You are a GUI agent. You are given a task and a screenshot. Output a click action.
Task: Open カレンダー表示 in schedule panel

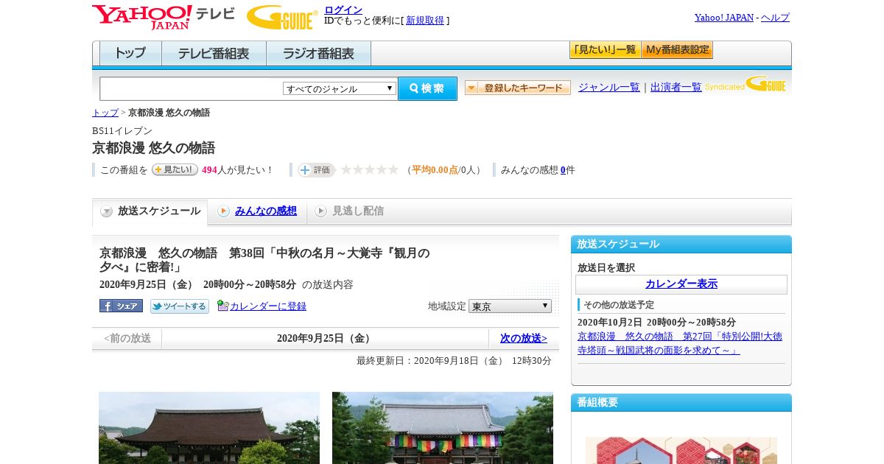click(681, 284)
